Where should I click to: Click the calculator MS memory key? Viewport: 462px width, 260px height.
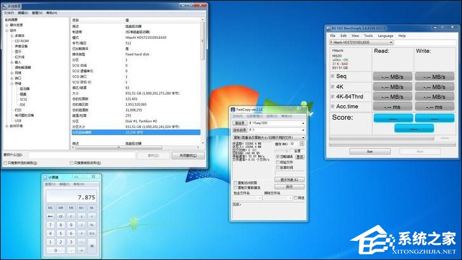point(71,208)
